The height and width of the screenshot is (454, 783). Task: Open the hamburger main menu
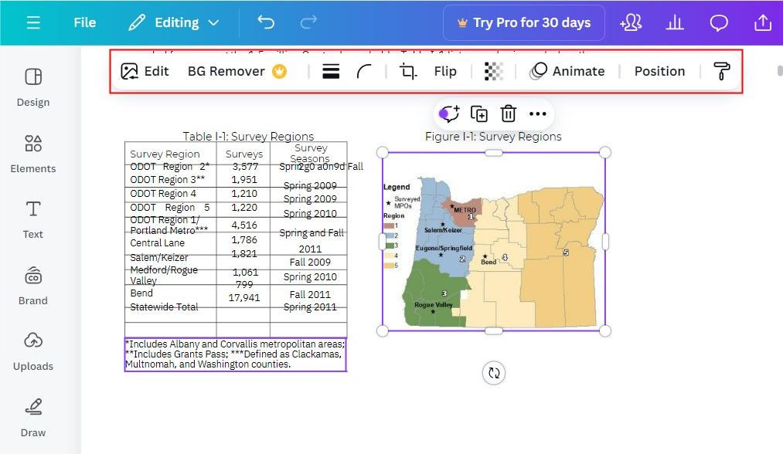[33, 22]
